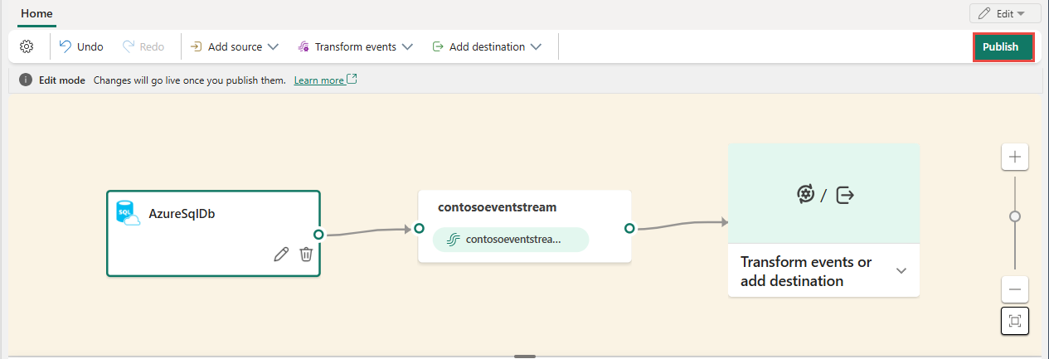Click the Undo arrow icon
This screenshot has width=1049, height=359.
pos(66,46)
